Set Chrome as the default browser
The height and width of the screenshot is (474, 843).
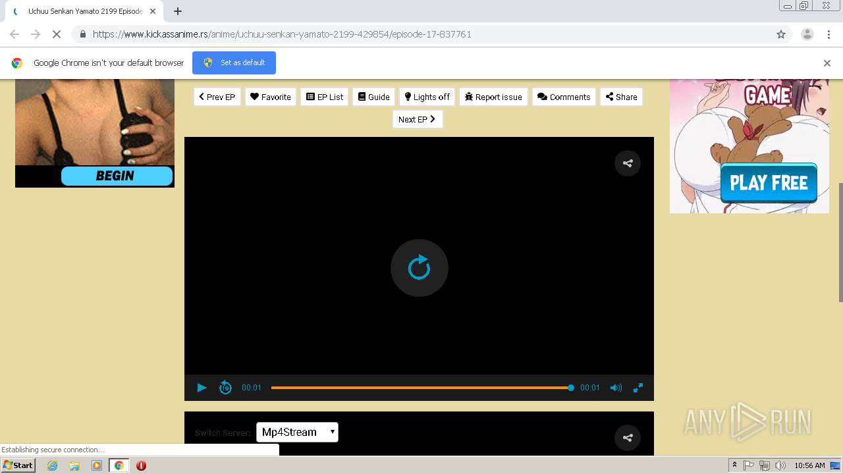coord(234,63)
